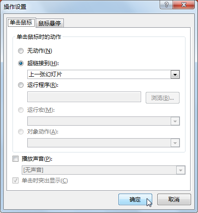
Task: Select the 对象动作 radio button
Action: click(x=21, y=132)
